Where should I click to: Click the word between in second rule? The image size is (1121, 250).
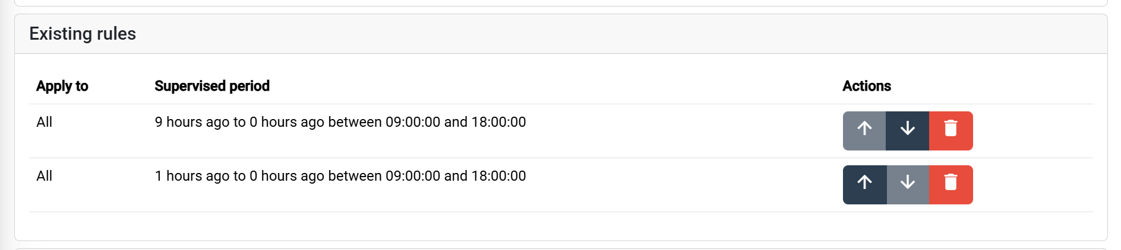(355, 176)
